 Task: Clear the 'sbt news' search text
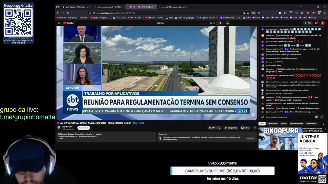[214, 23]
